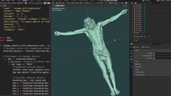This screenshot has width=171, height=96.
Task: Switch to the Sculpting workspace tab
Action: coord(32,1)
